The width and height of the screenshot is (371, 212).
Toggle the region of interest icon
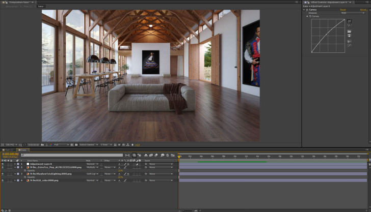tap(72, 145)
